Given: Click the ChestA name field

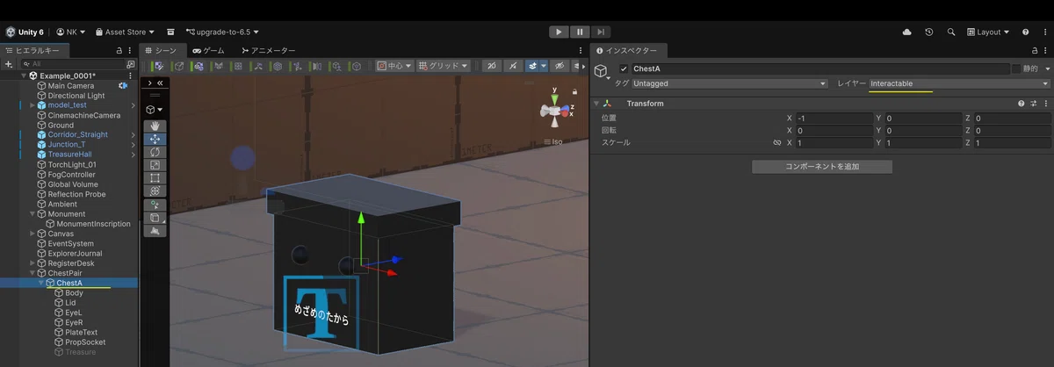Looking at the screenshot, I should [820, 68].
